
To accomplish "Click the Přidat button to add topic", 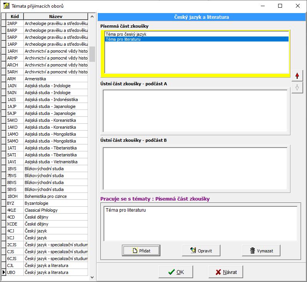I will coord(141,250).
